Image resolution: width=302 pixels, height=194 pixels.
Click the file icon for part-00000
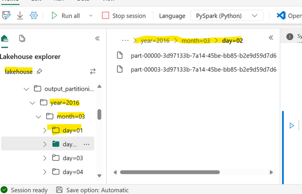pyautogui.click(x=120, y=55)
